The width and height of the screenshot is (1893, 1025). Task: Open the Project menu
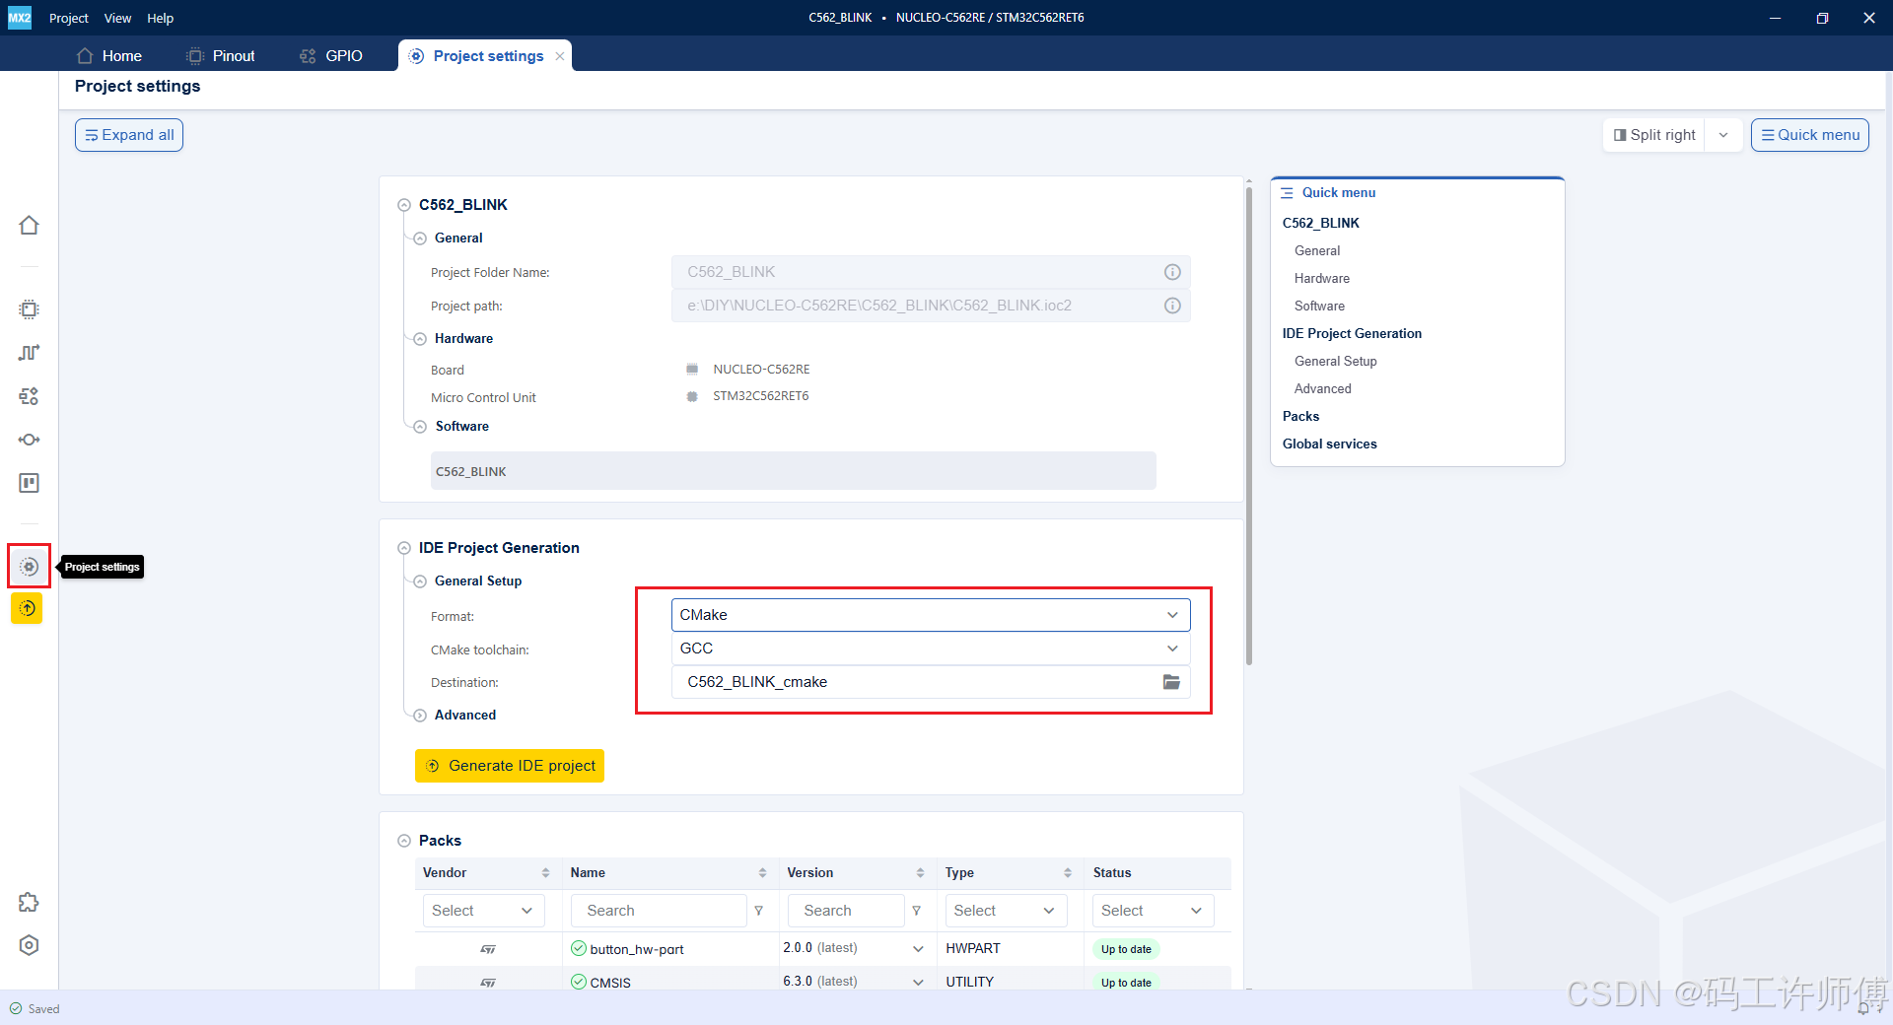[69, 18]
